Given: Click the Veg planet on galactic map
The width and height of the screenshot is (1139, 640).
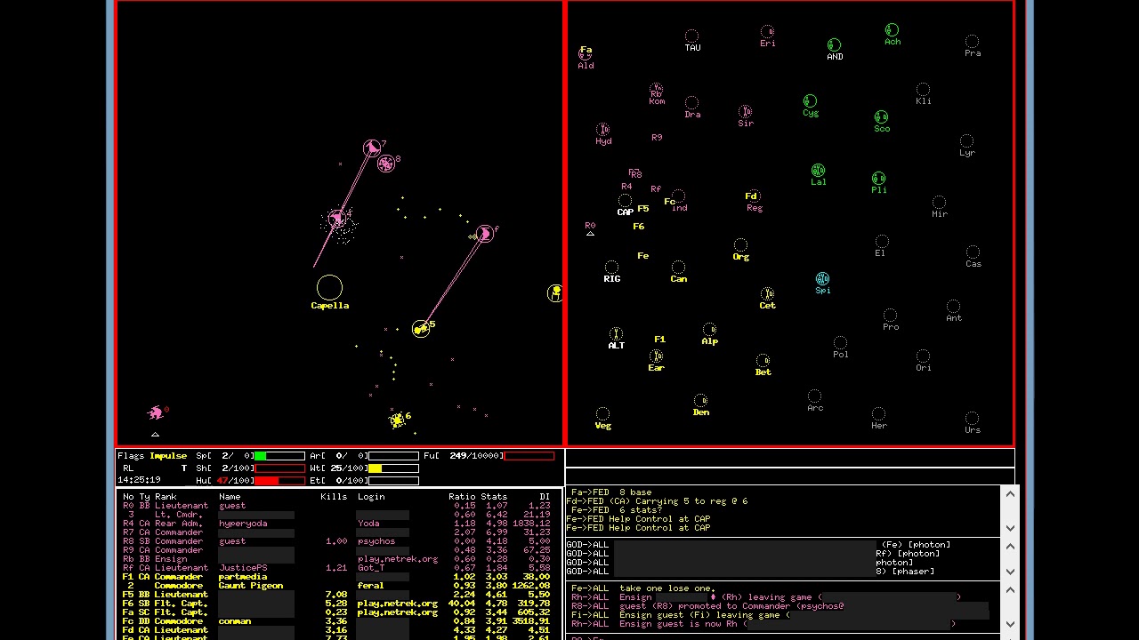Looking at the screenshot, I should tap(602, 414).
